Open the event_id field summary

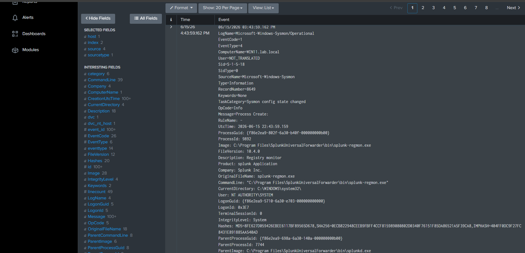pyautogui.click(x=96, y=130)
